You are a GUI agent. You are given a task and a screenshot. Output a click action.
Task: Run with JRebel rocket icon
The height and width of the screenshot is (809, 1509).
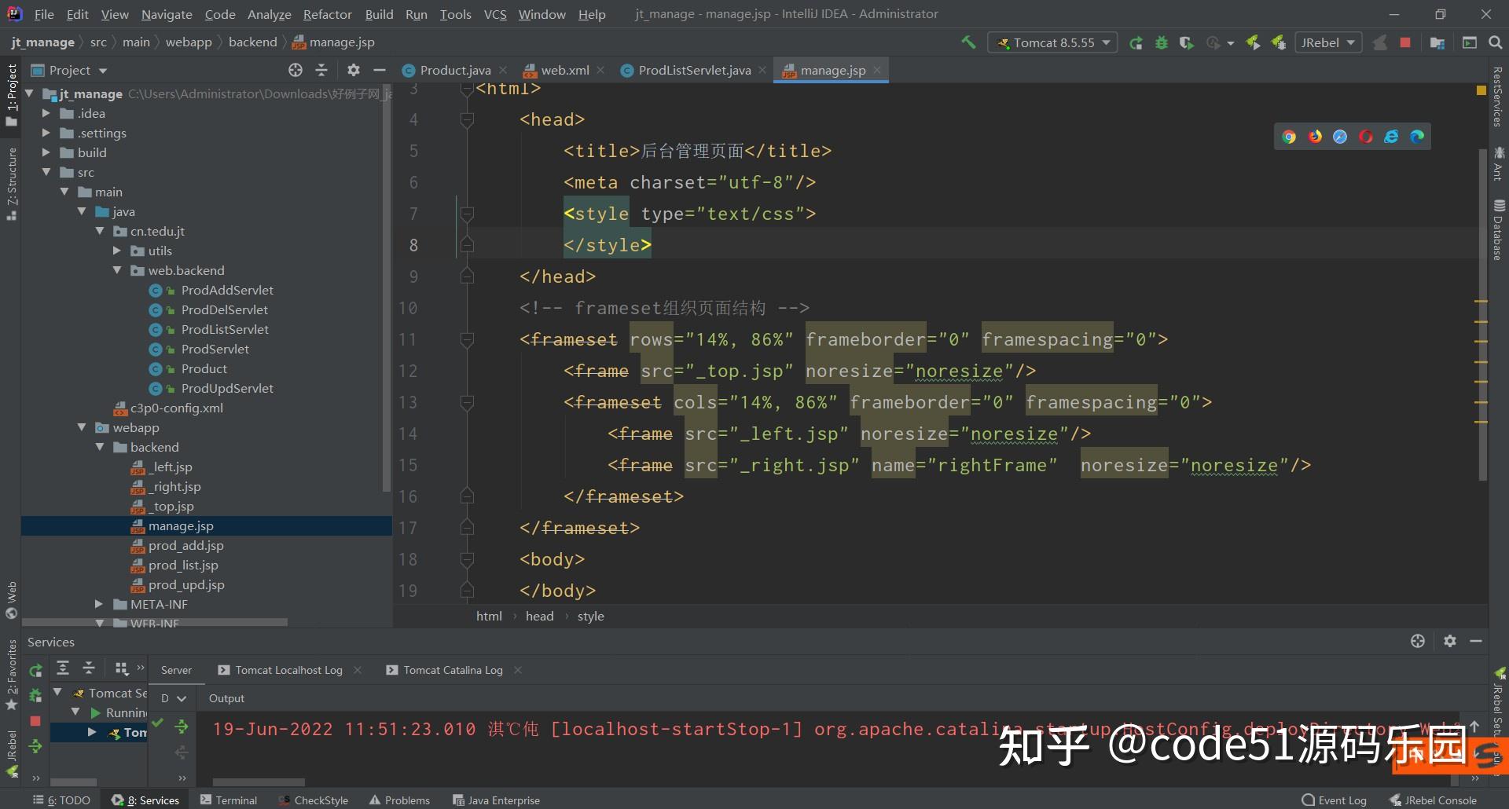(x=1253, y=42)
